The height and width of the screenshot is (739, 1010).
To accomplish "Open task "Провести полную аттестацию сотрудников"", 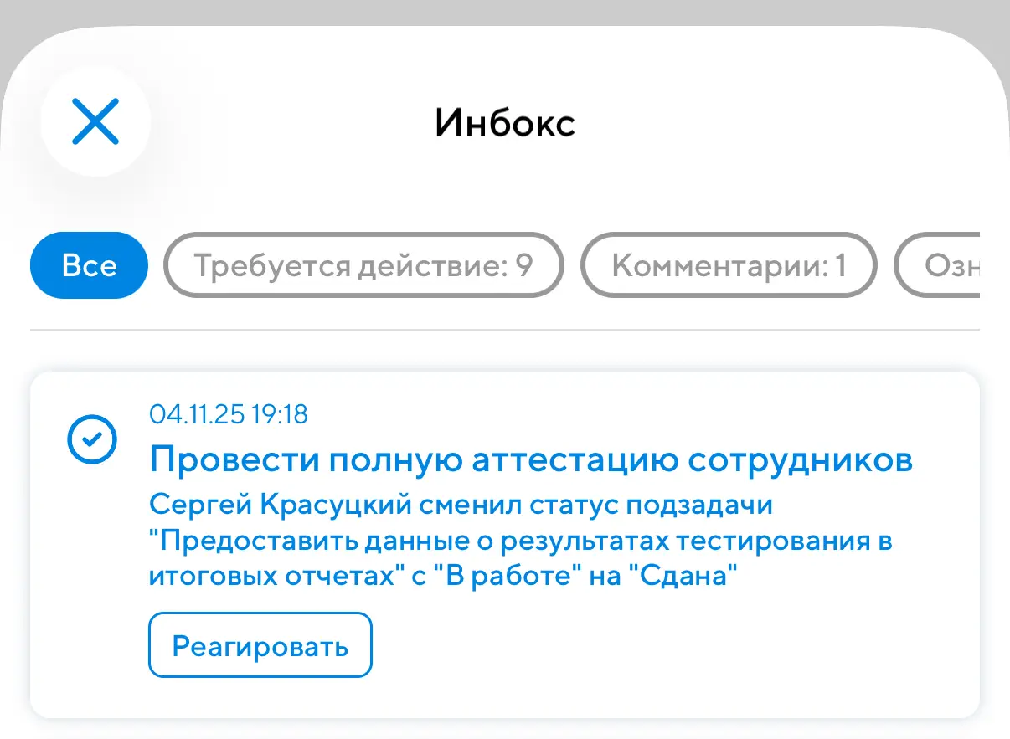I will (530, 459).
